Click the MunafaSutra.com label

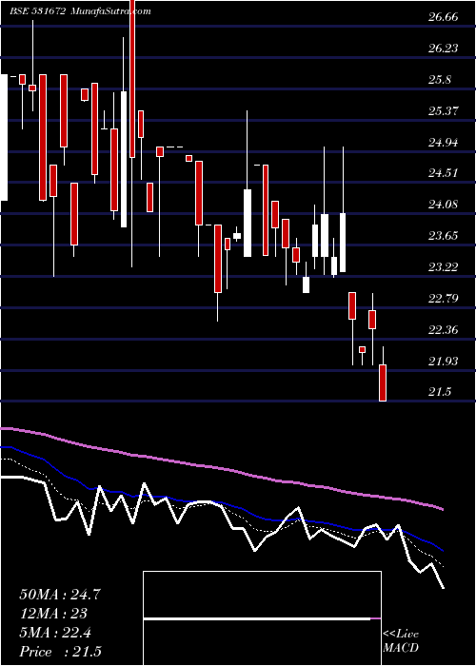[x=111, y=11]
